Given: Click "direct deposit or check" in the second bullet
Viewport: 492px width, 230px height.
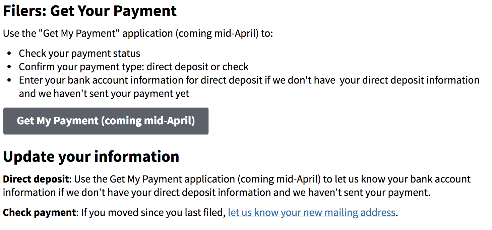Looking at the screenshot, I should click(198, 67).
